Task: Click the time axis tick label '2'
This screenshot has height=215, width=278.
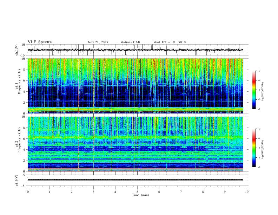Action: [72, 192]
